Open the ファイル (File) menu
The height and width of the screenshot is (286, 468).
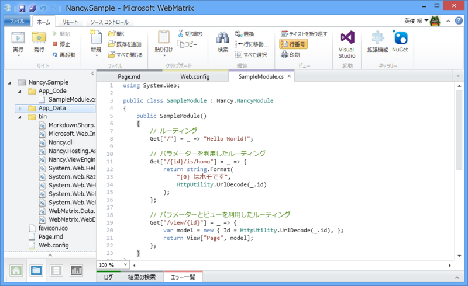click(x=17, y=21)
